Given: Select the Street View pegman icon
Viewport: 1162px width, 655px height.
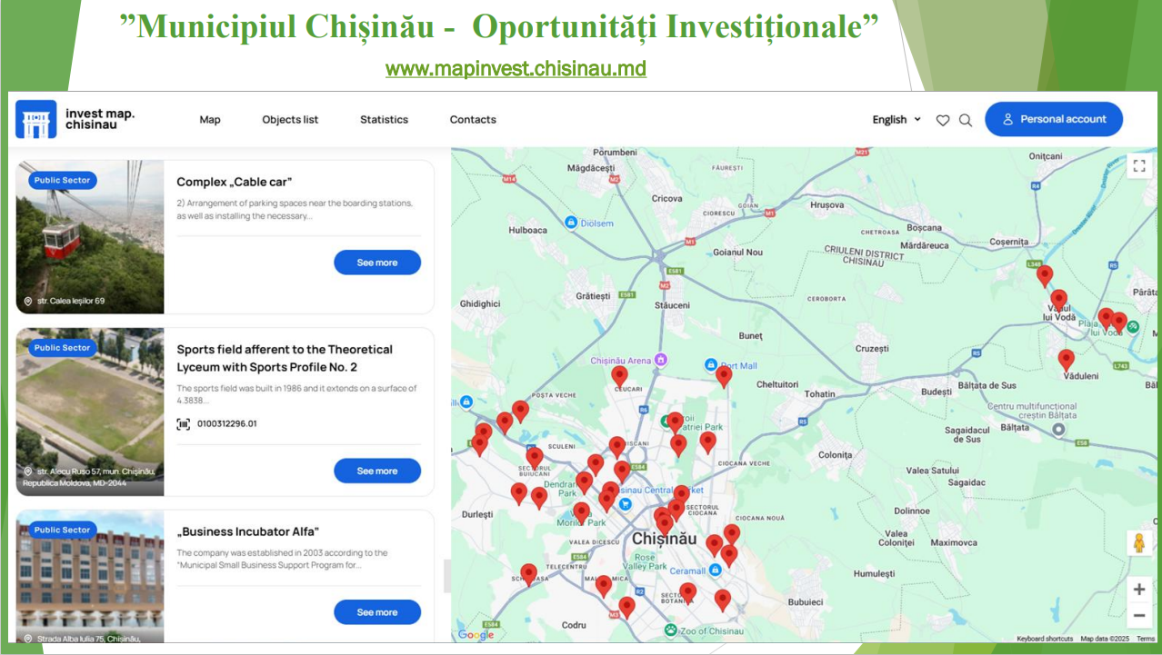Looking at the screenshot, I should 1138,543.
